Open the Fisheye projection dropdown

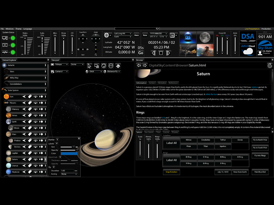pos(62,64)
